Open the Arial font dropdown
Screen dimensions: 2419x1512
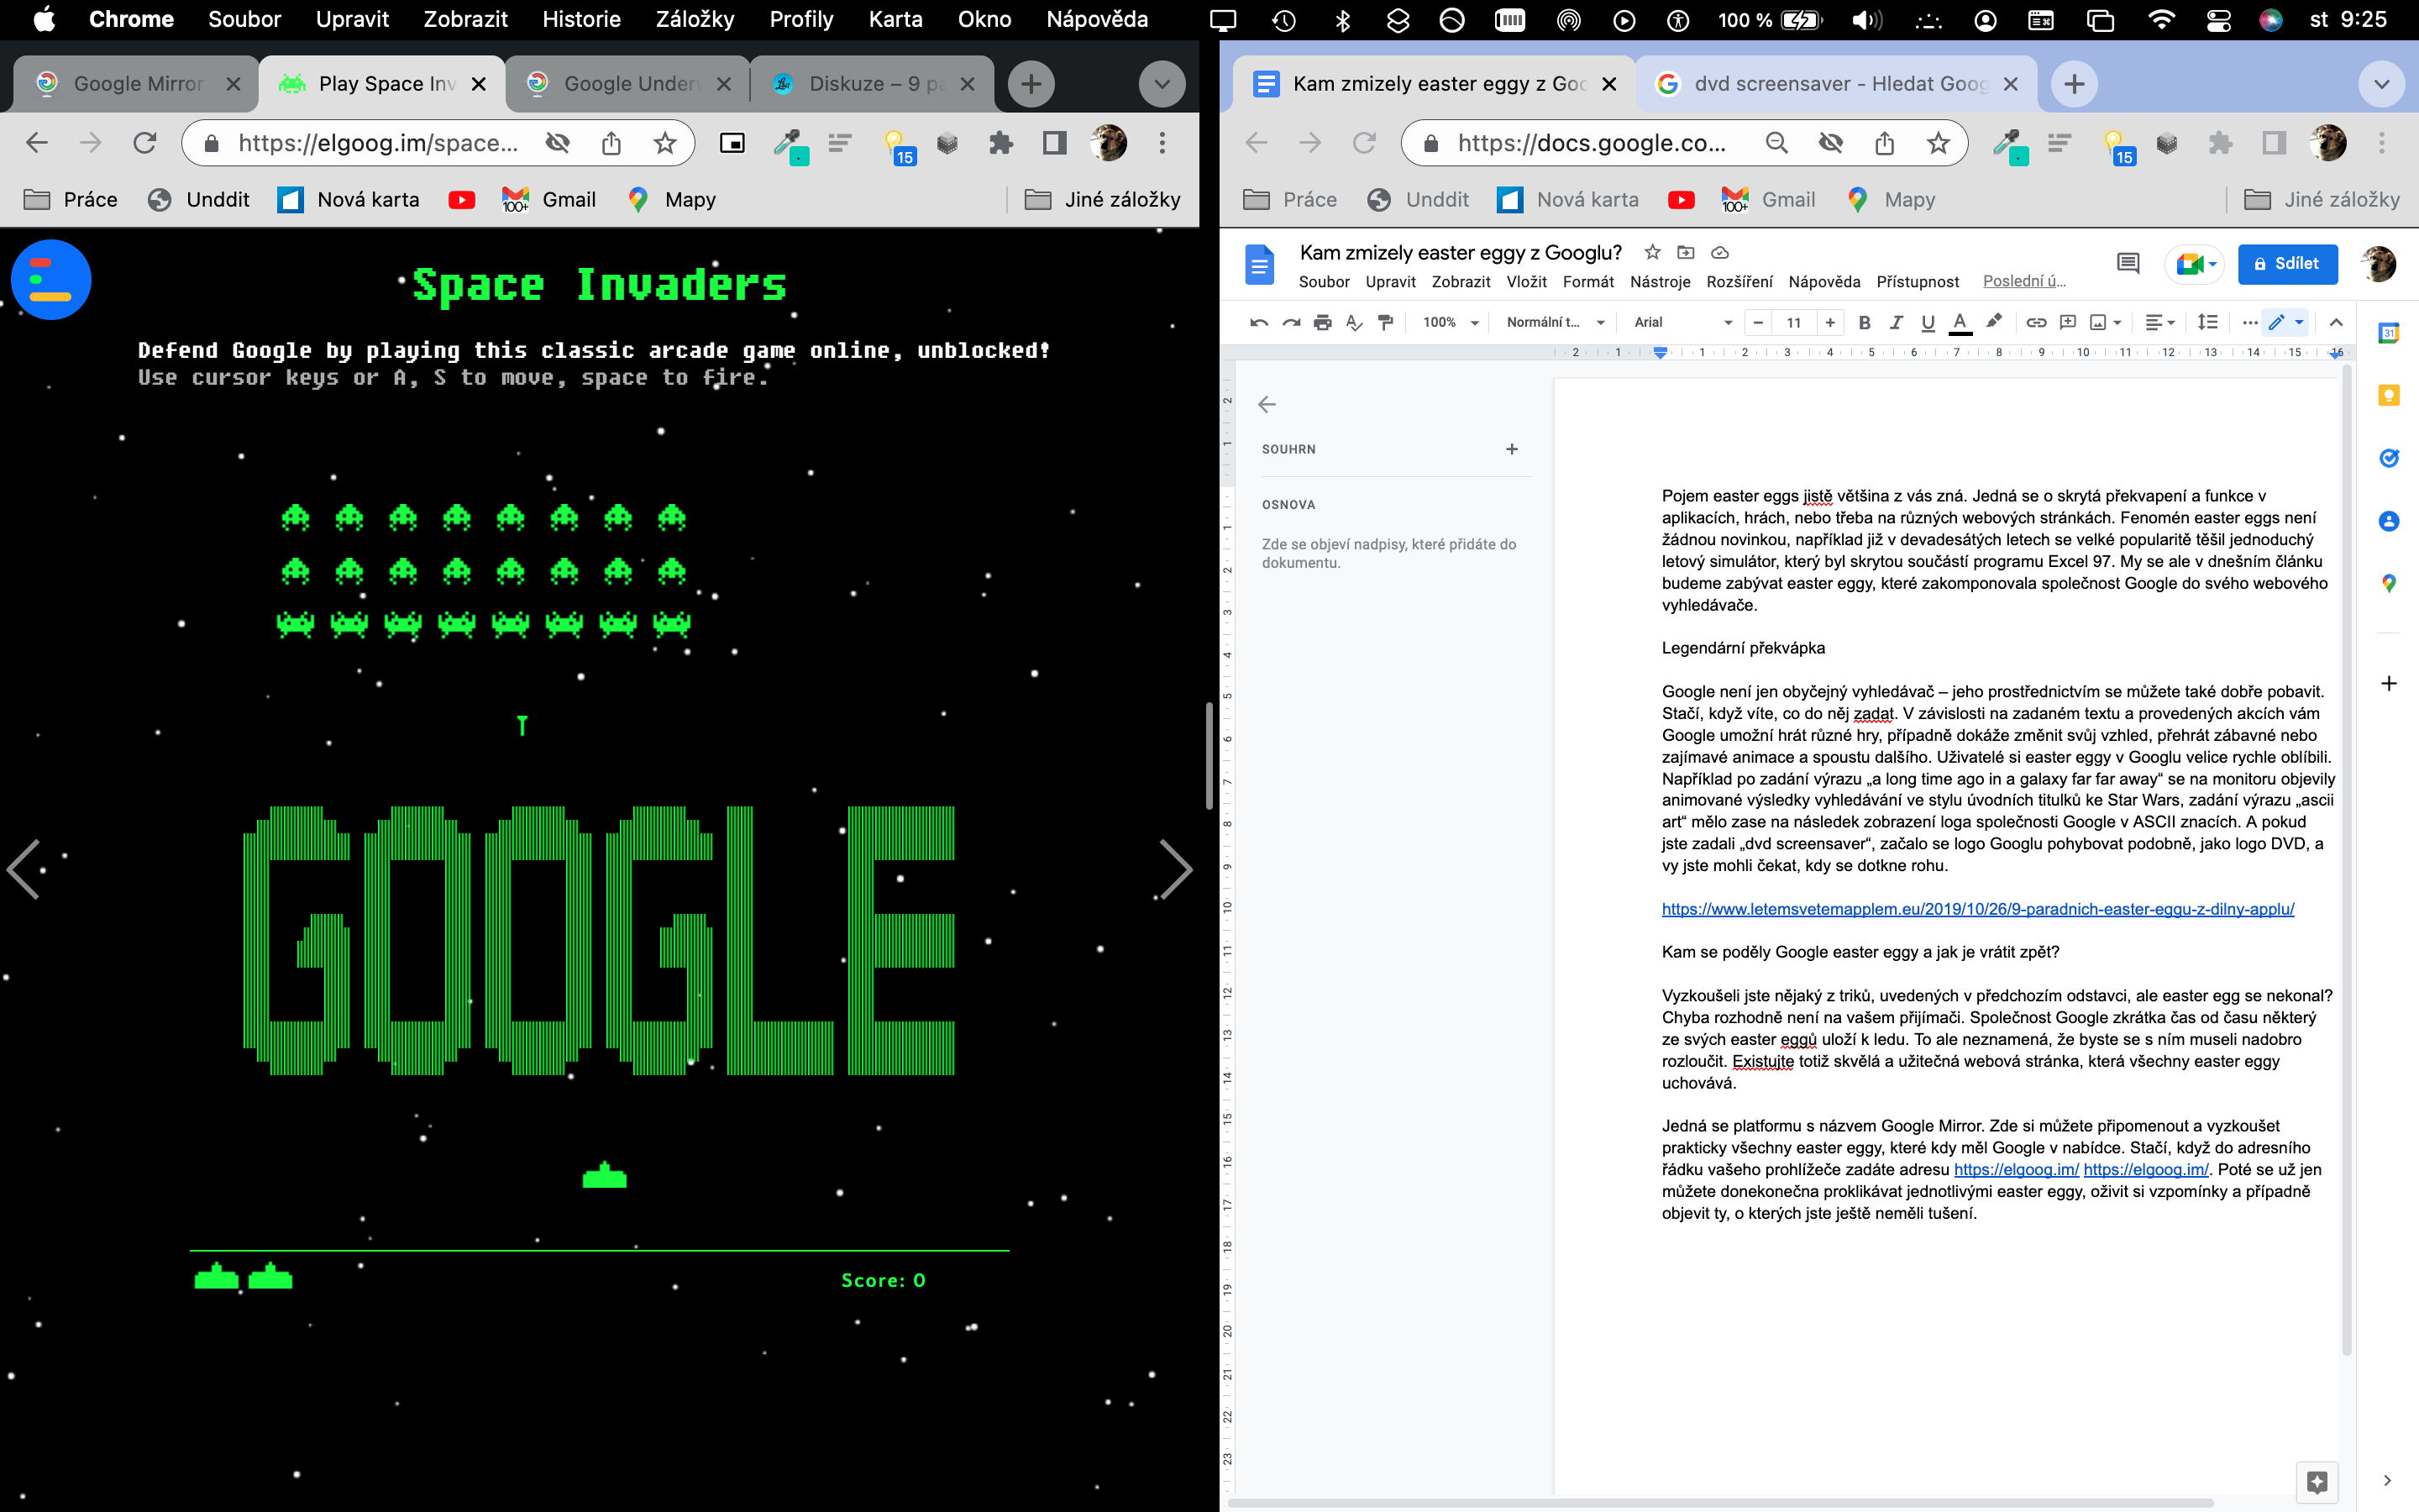tap(1682, 322)
